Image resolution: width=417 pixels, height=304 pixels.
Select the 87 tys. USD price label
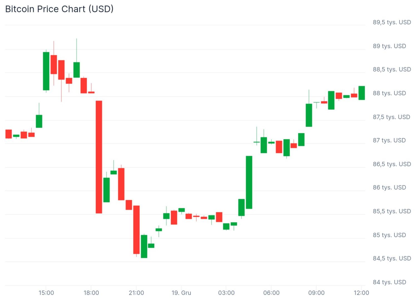389,140
